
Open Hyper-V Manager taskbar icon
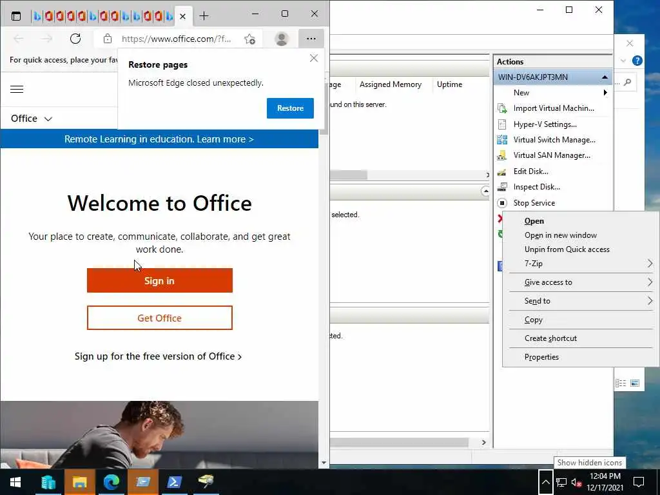coord(143,482)
